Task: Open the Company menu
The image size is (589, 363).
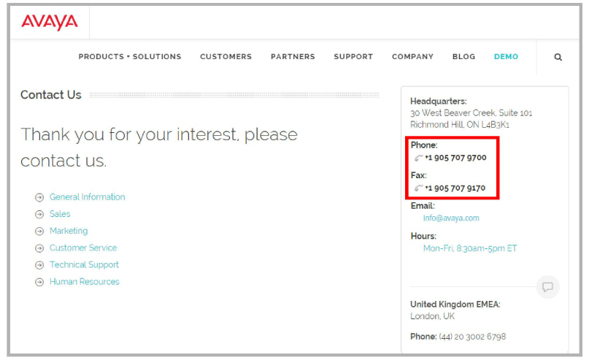Action: (x=412, y=57)
